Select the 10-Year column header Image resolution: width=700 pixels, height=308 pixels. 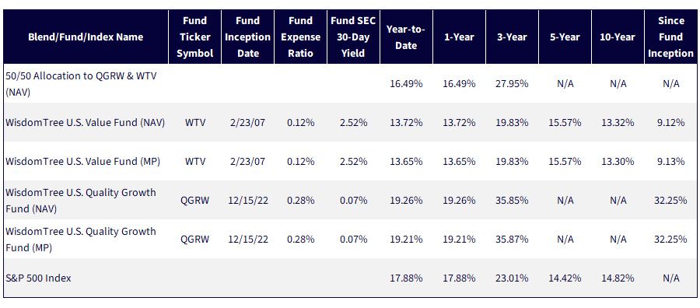[x=618, y=37]
